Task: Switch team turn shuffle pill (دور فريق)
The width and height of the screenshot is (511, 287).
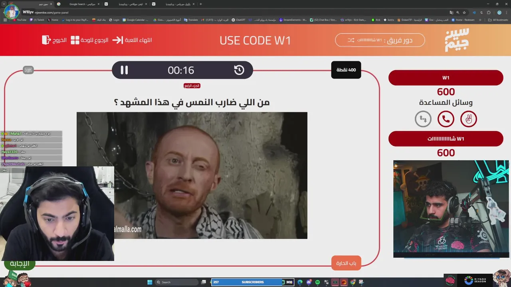Action: pyautogui.click(x=380, y=40)
